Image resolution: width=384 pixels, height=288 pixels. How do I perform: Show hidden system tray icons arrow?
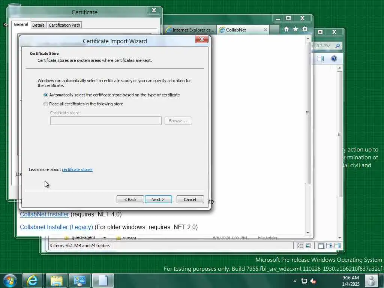[x=295, y=281]
